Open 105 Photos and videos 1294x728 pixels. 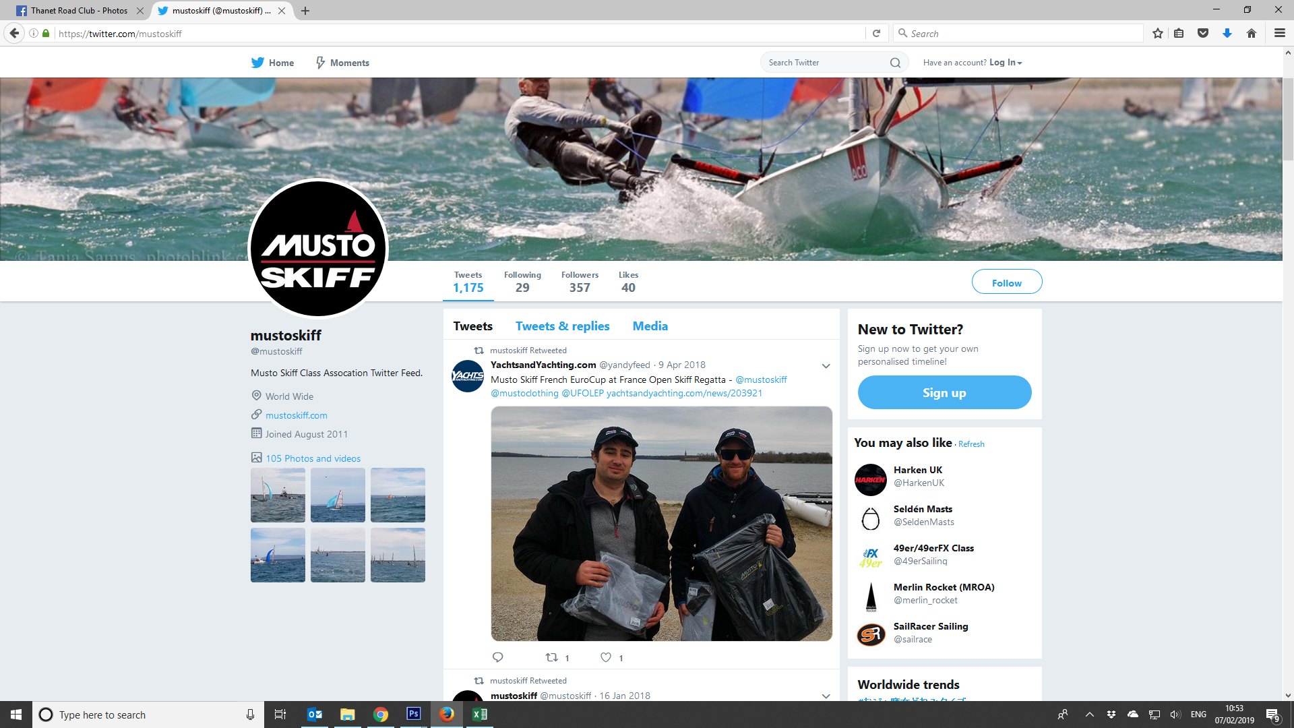pos(313,458)
